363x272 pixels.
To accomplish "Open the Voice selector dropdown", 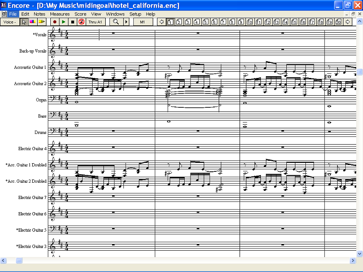I will coord(10,22).
